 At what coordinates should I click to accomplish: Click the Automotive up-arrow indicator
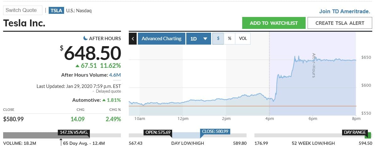click(104, 100)
